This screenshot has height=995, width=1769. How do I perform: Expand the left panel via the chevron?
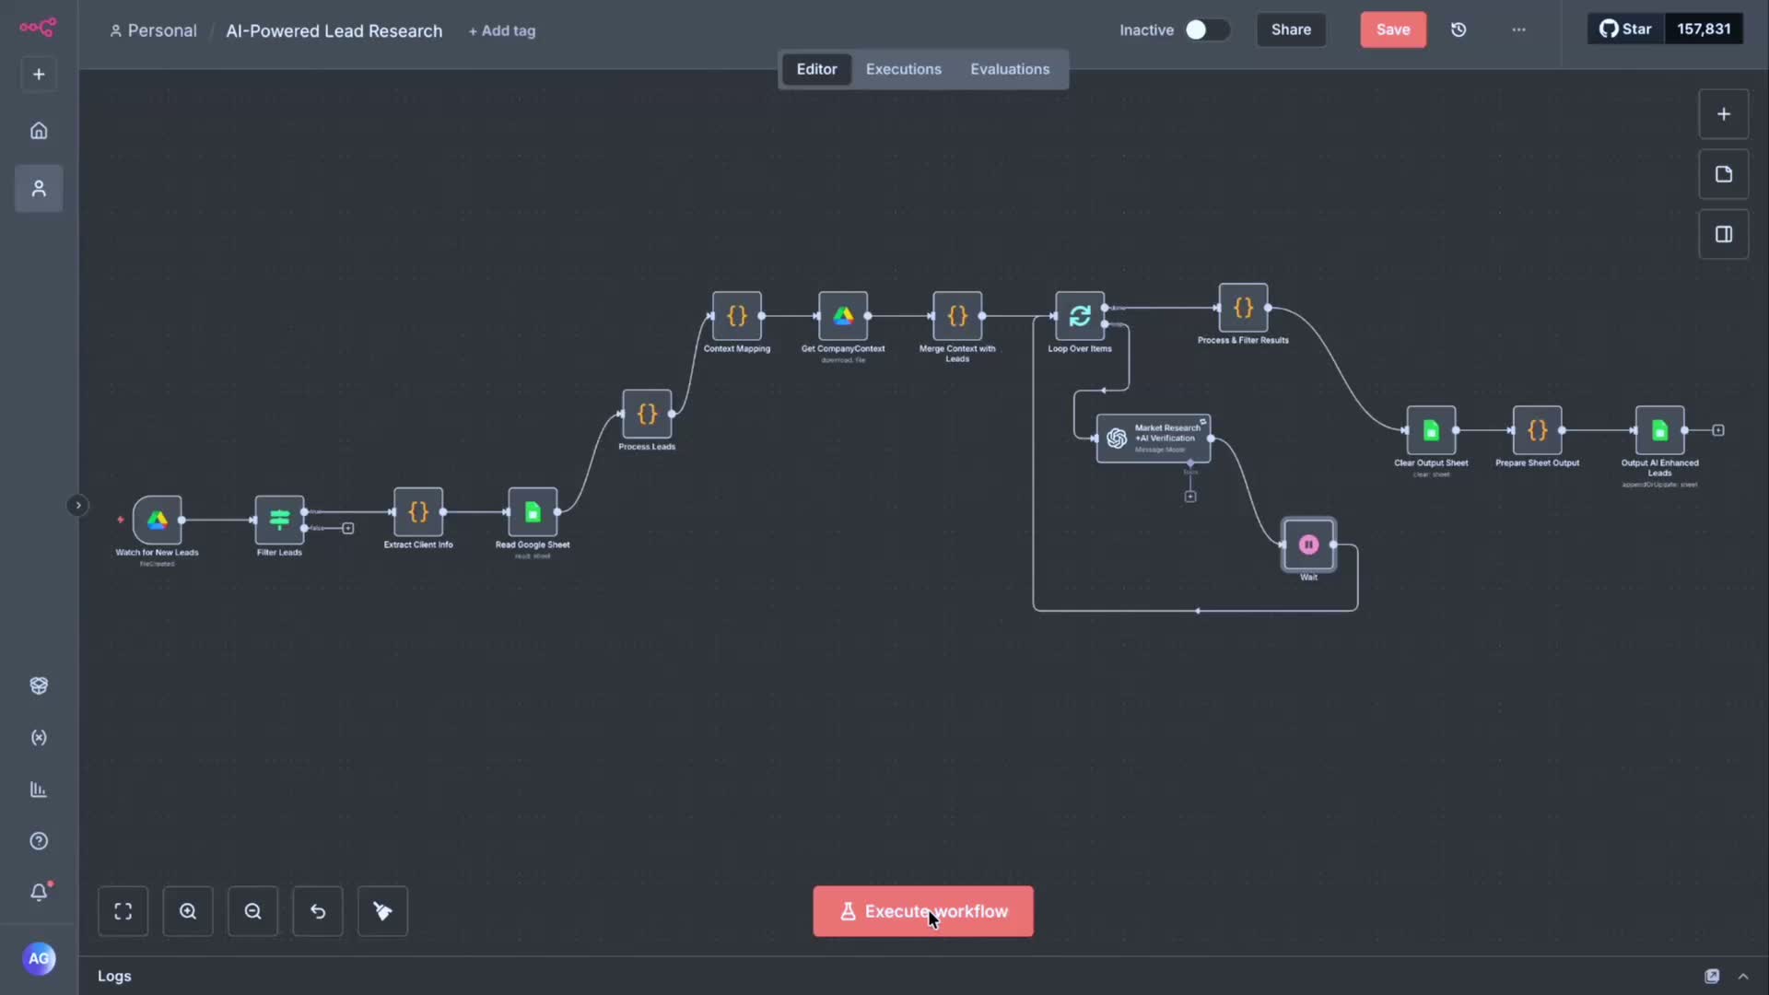point(78,505)
